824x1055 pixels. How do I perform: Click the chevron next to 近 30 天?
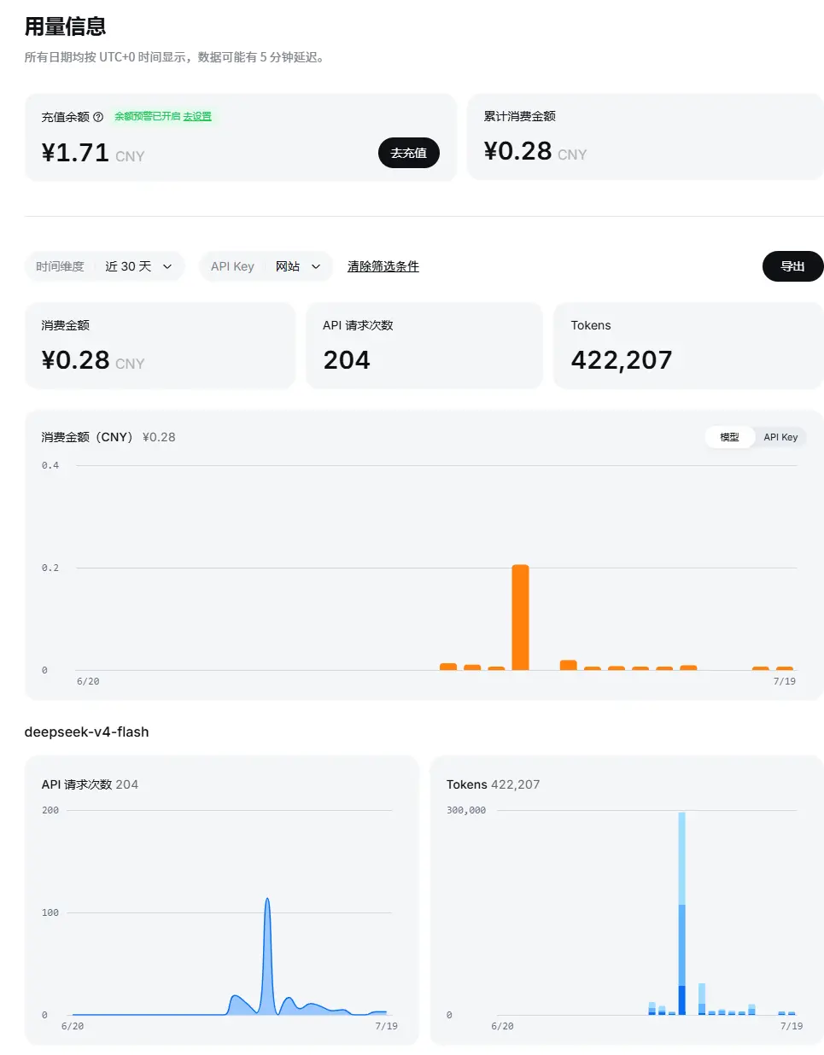(x=167, y=266)
